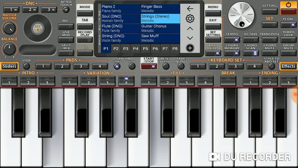Image resolution: width=298 pixels, height=168 pixels.
Task: Switch to page P3 tab
Action: (x=126, y=49)
